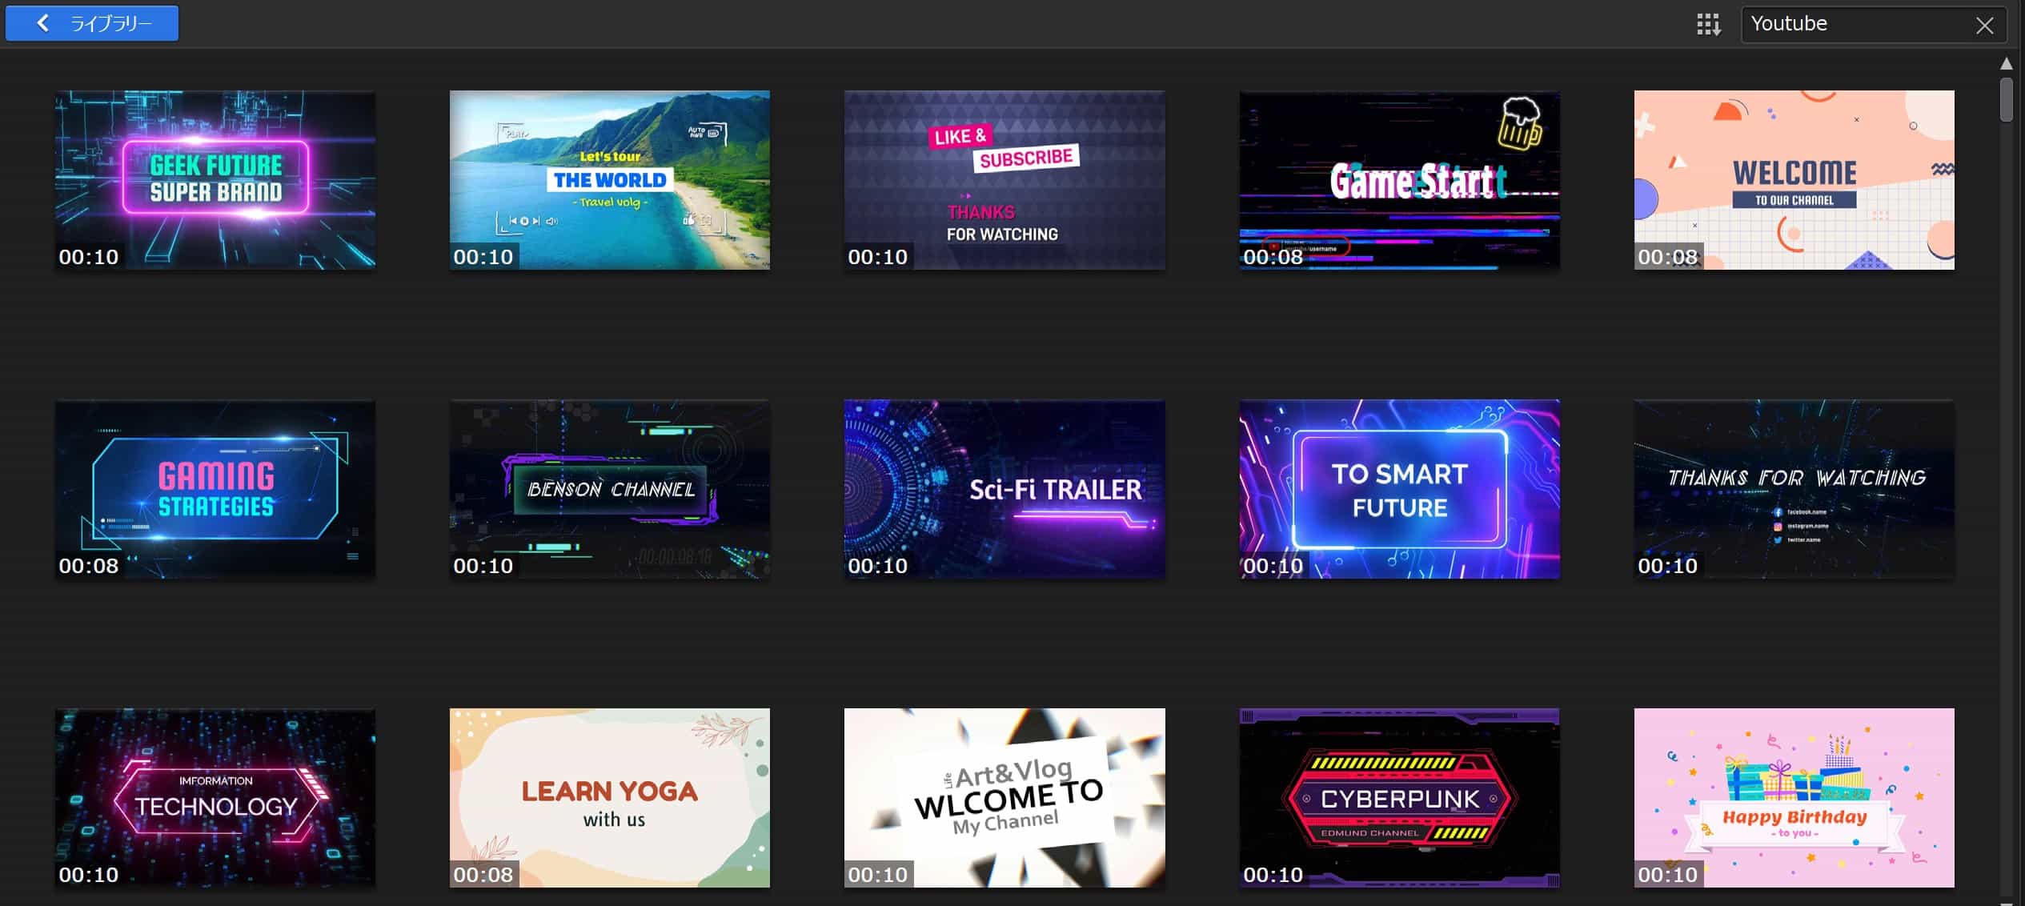Select the To Smart Future template
2025x906 pixels.
click(x=1399, y=488)
